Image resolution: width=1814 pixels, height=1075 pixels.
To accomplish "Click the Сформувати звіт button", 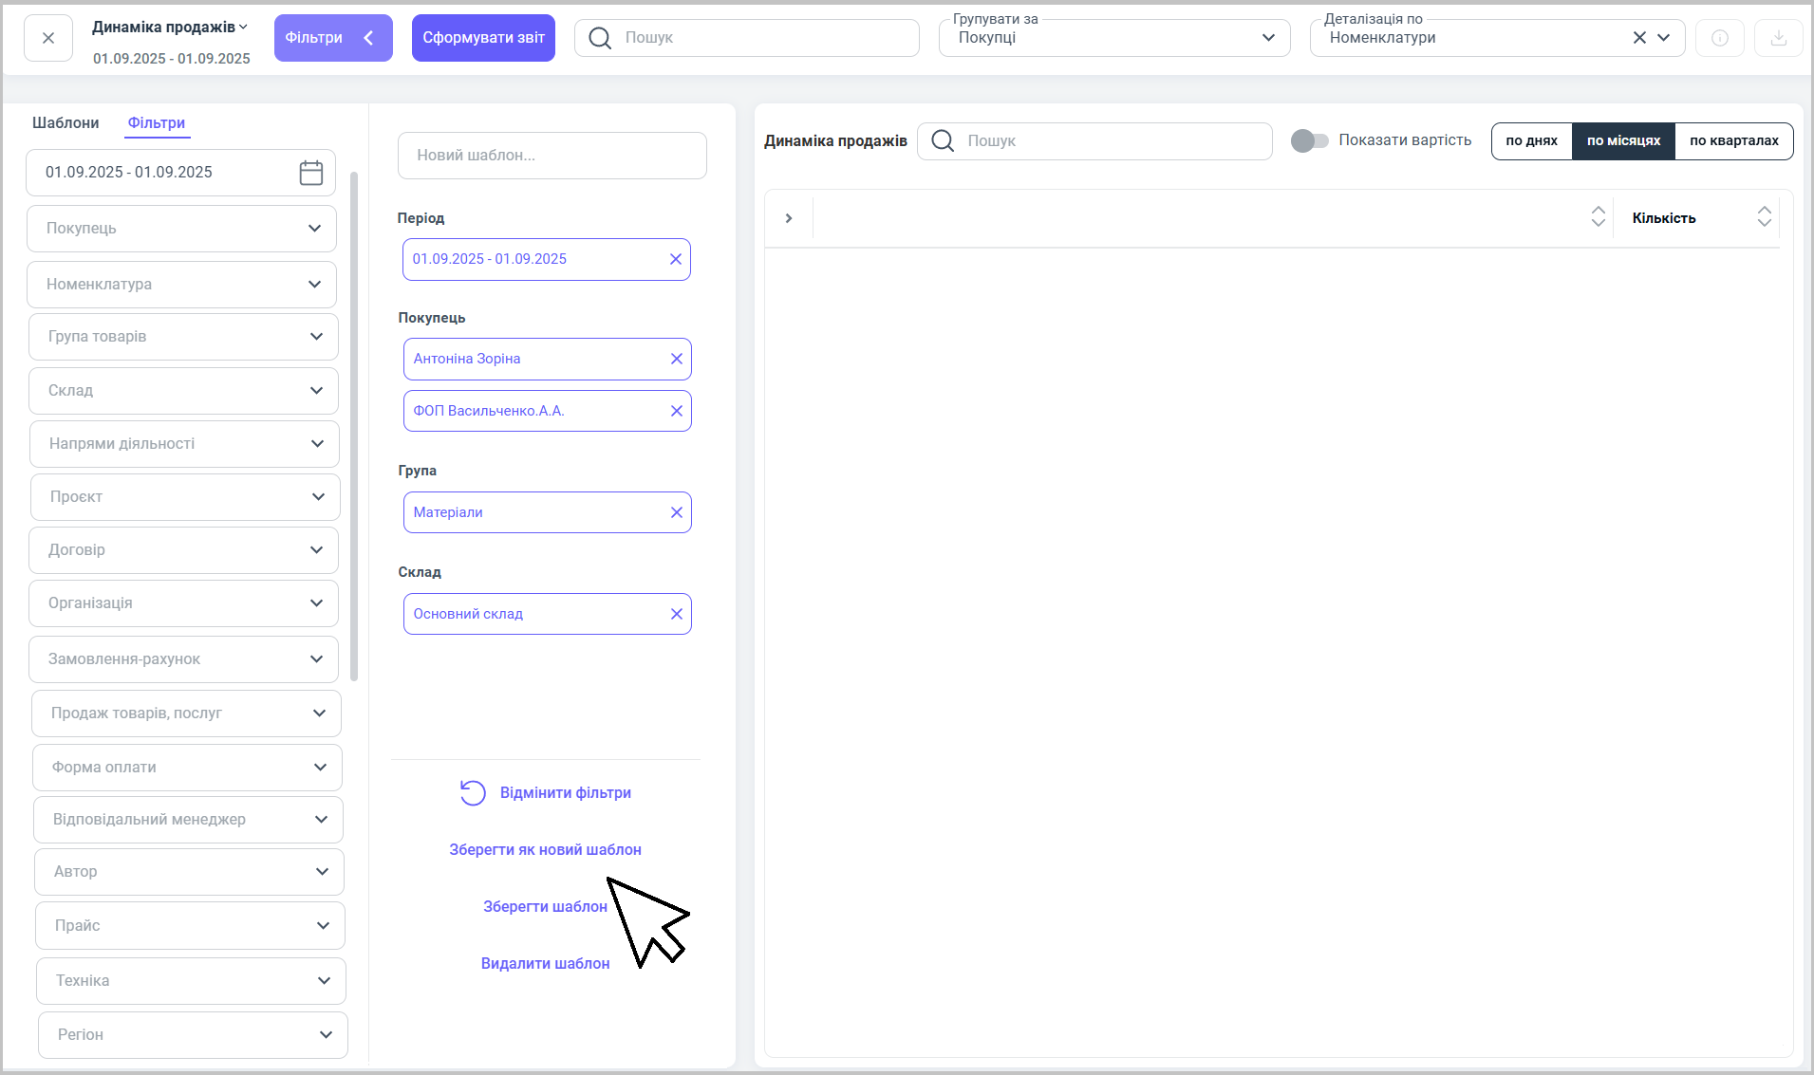I will point(483,38).
